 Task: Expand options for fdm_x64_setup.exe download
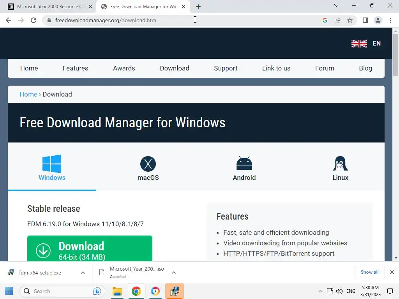[x=83, y=273]
